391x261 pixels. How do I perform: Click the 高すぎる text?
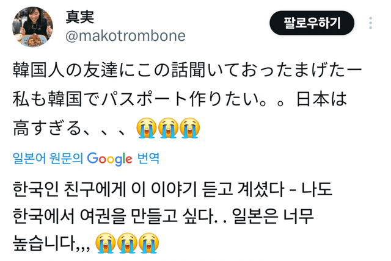click(48, 128)
